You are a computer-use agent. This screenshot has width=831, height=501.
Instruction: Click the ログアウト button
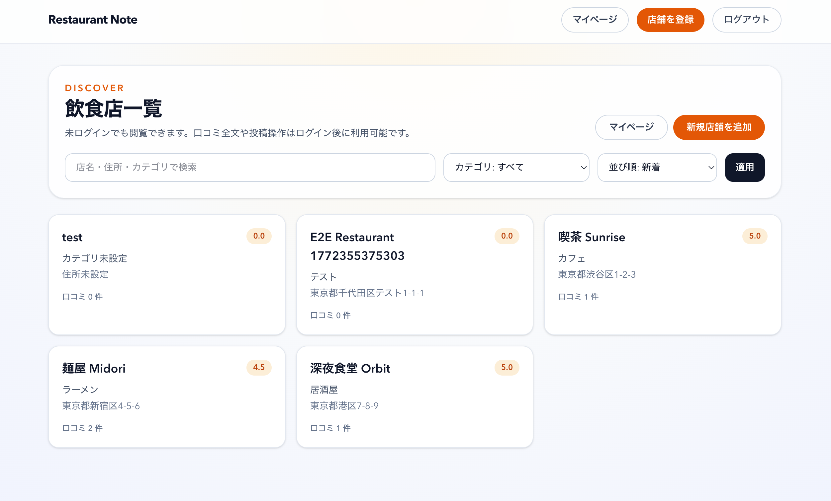[746, 20]
